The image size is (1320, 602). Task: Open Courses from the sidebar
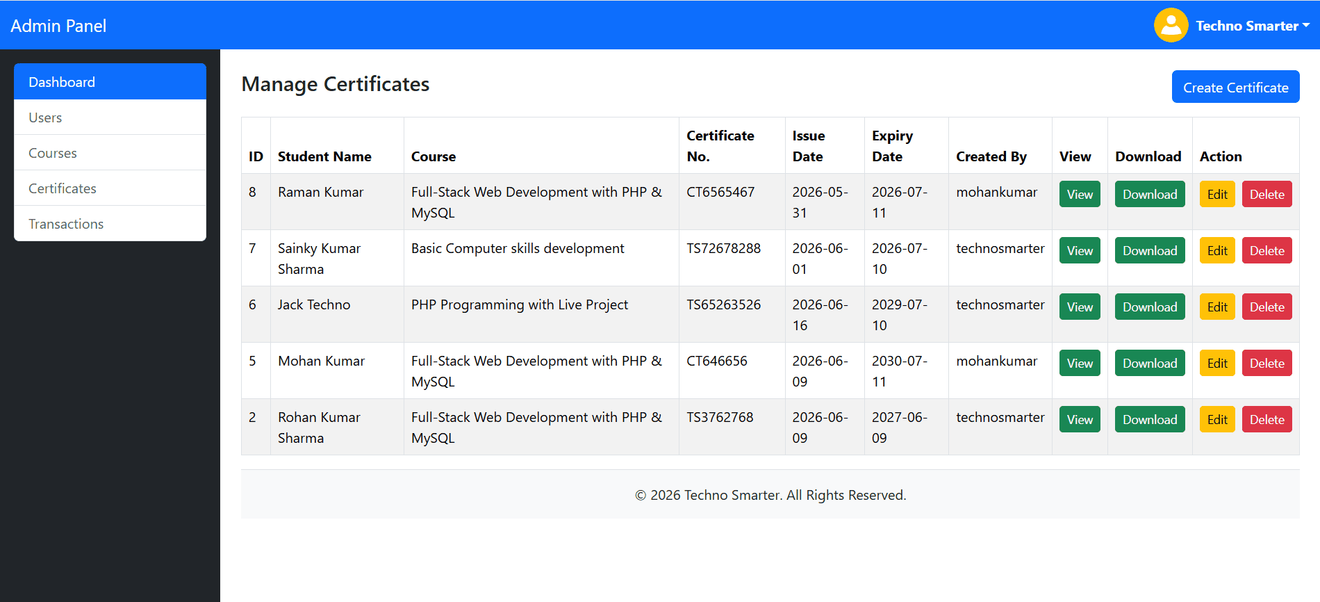[x=110, y=153]
